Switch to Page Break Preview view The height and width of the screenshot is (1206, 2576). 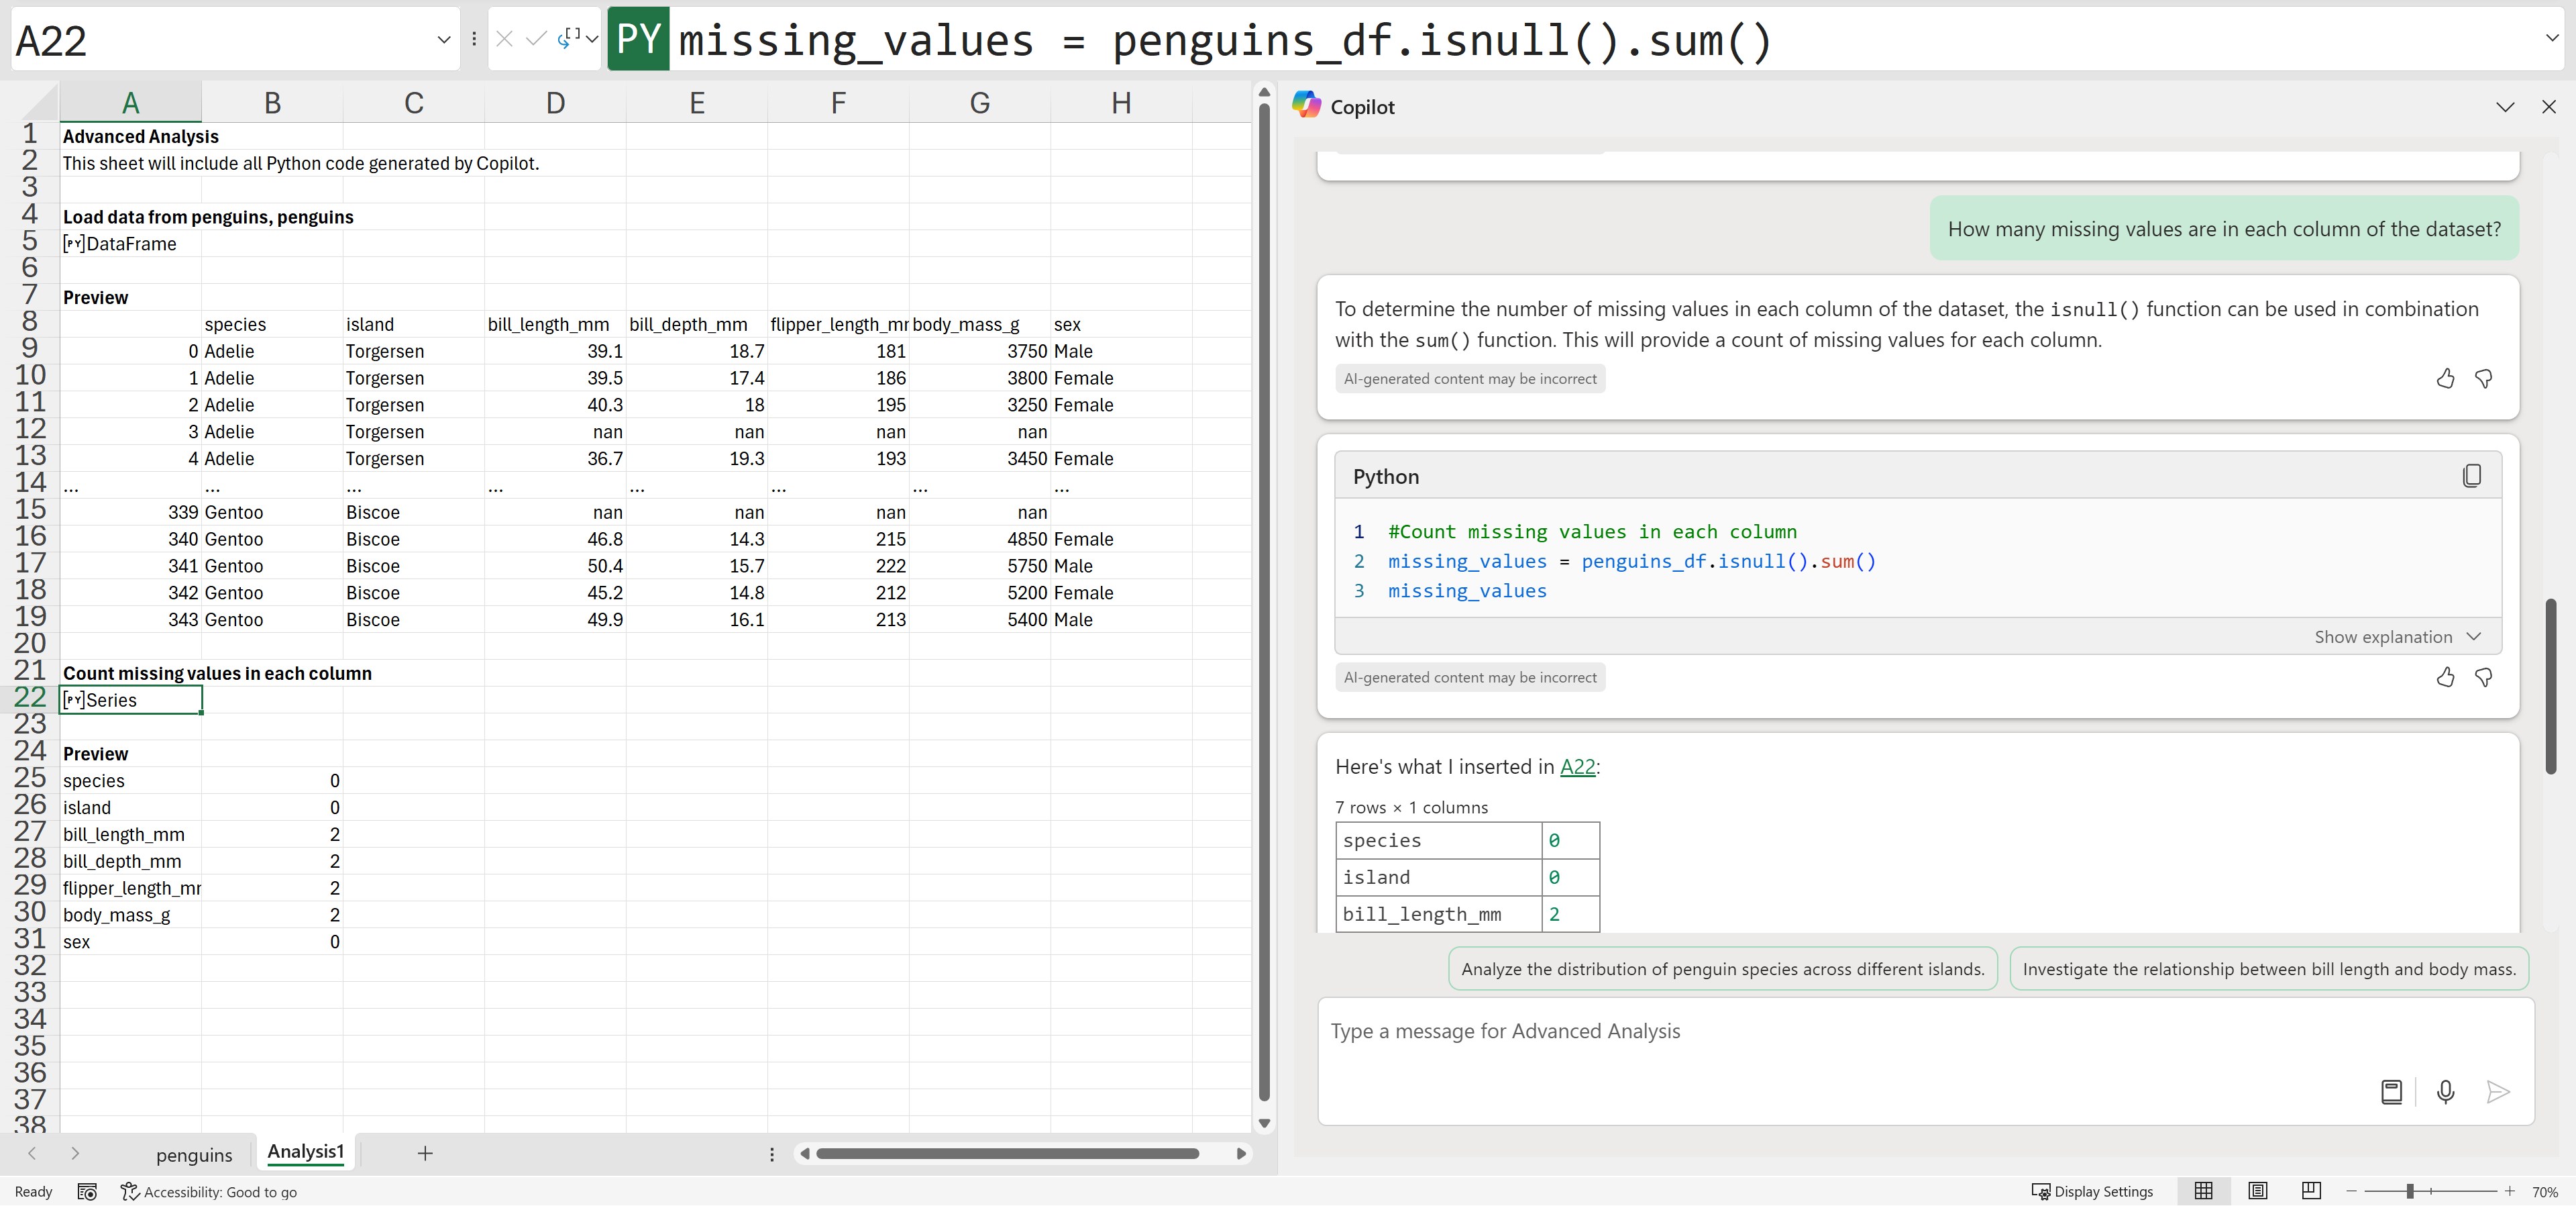(x=2311, y=1191)
